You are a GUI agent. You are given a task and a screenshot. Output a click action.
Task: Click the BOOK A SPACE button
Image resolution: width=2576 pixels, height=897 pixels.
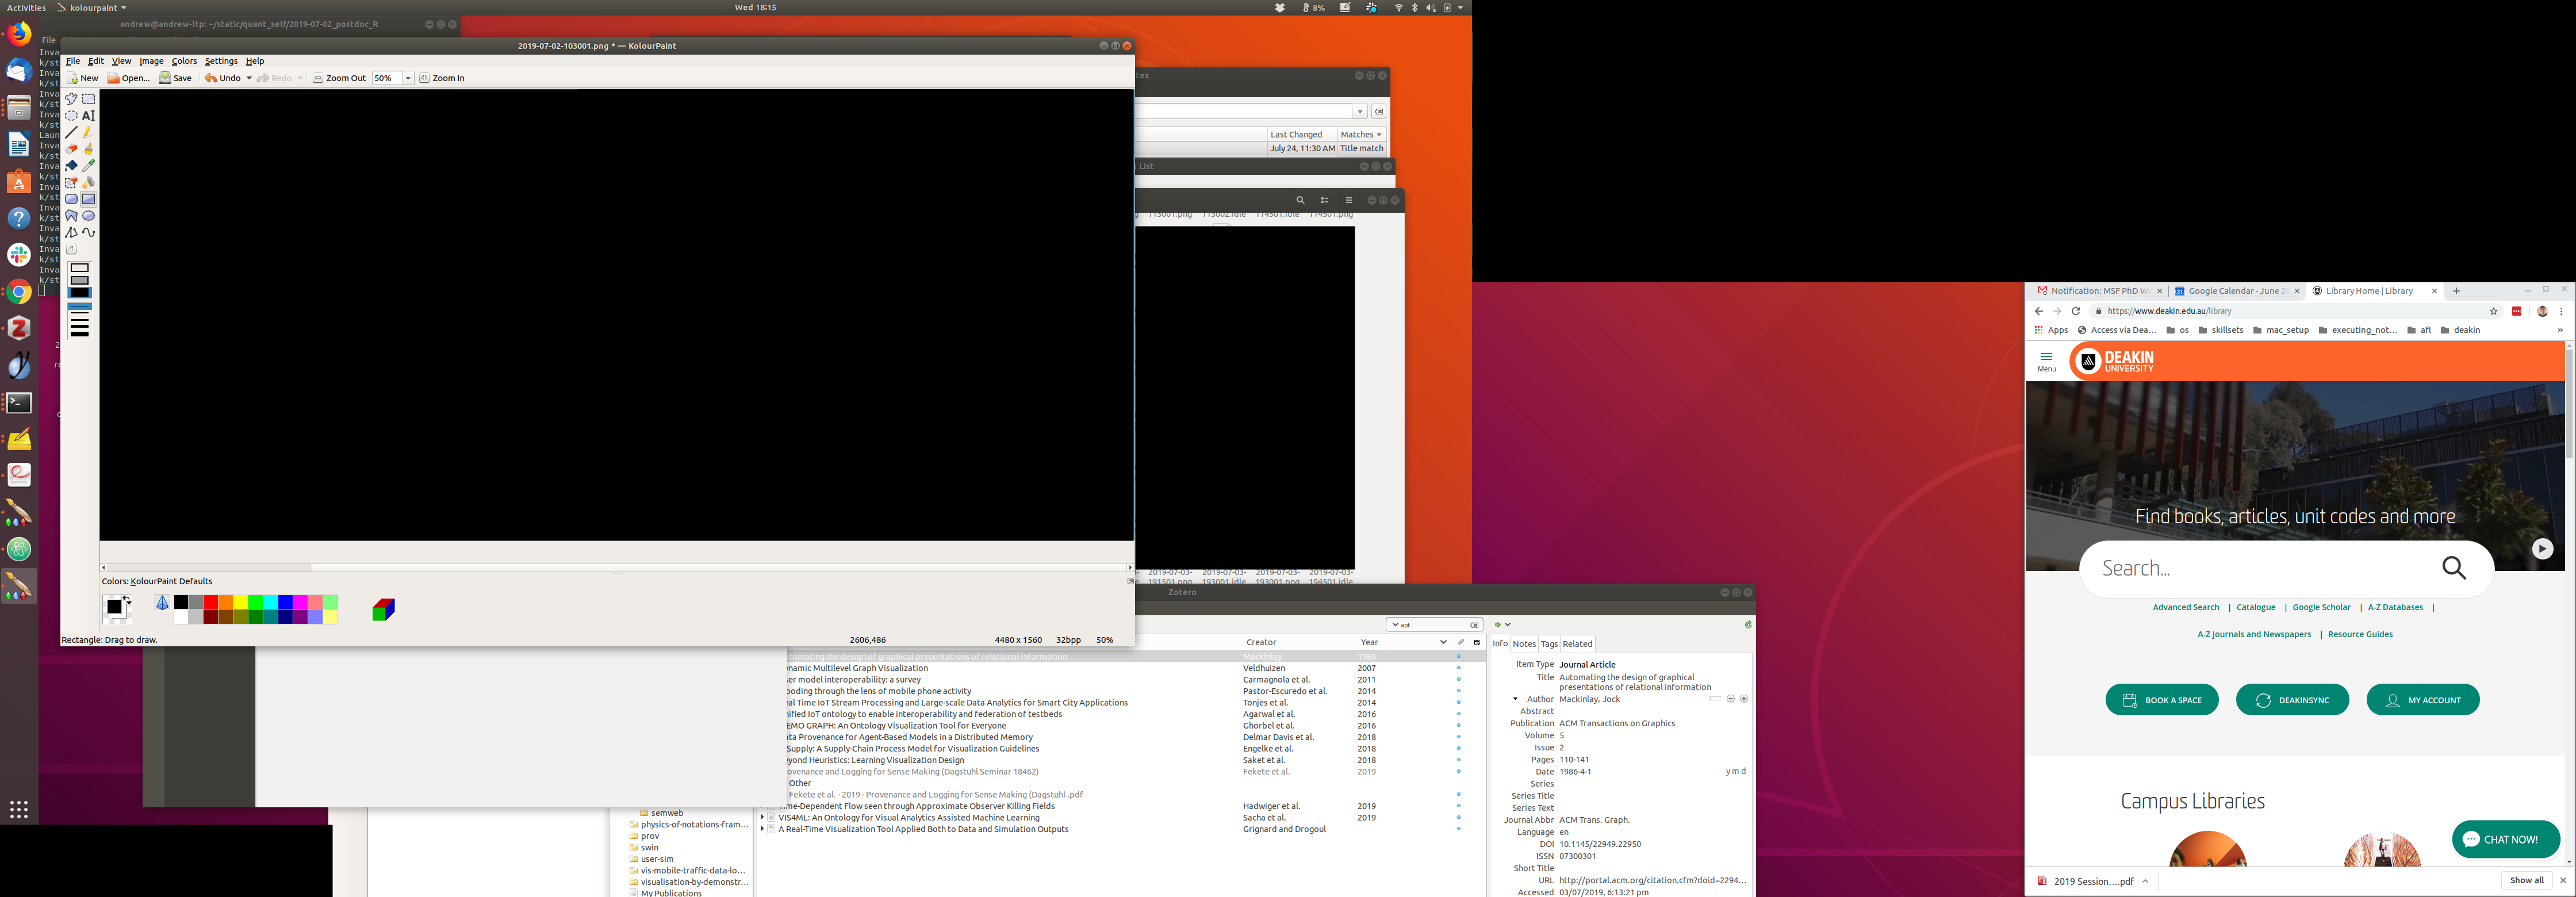[x=2161, y=700]
